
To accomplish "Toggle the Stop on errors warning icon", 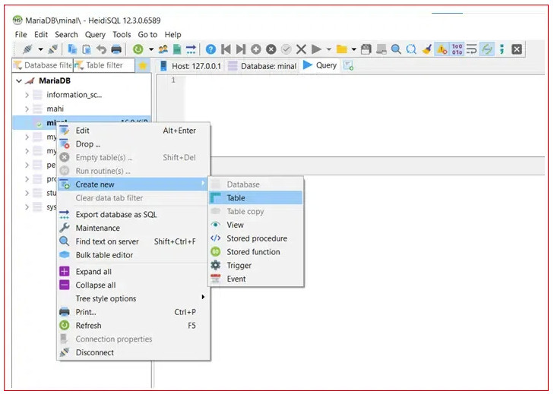I will 442,49.
